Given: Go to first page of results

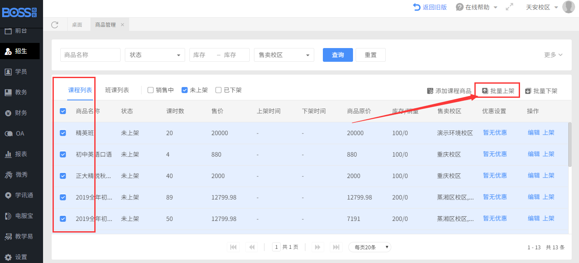Looking at the screenshot, I should (233, 247).
